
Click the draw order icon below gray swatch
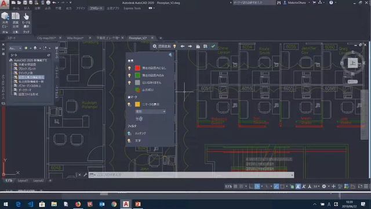[x=137, y=90]
